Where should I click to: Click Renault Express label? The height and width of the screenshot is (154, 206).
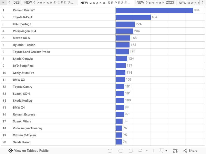24,114
